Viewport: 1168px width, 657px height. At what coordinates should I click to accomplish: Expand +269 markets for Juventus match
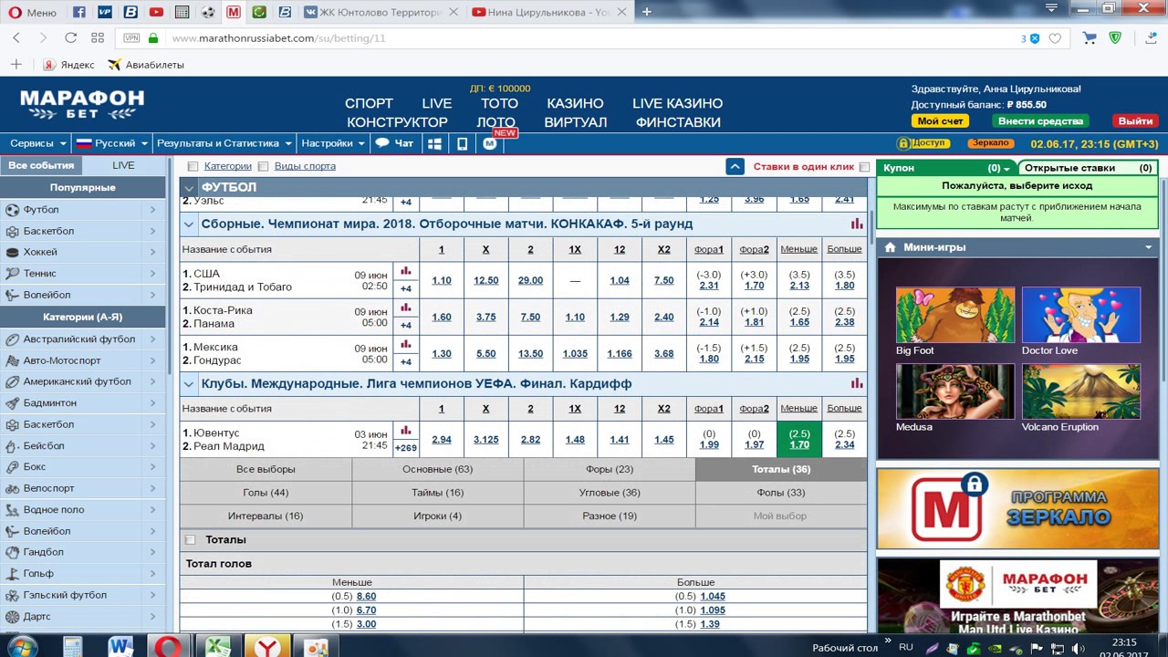click(x=406, y=447)
